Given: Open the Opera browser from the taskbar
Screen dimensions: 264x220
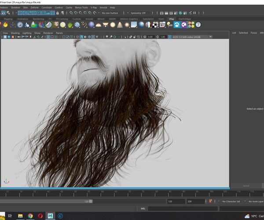Looking at the screenshot, I should pos(40,216).
